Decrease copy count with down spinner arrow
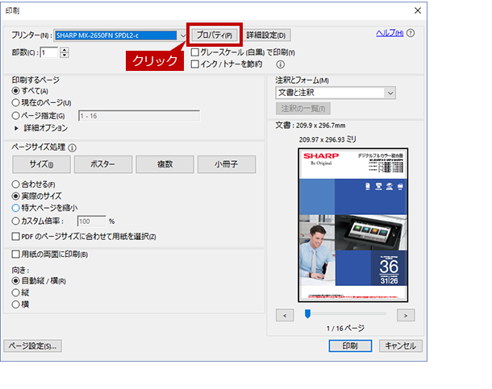 click(65, 55)
